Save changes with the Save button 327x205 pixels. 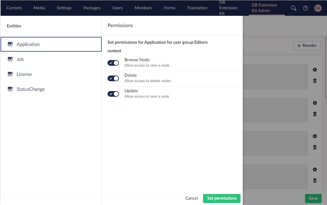313,198
